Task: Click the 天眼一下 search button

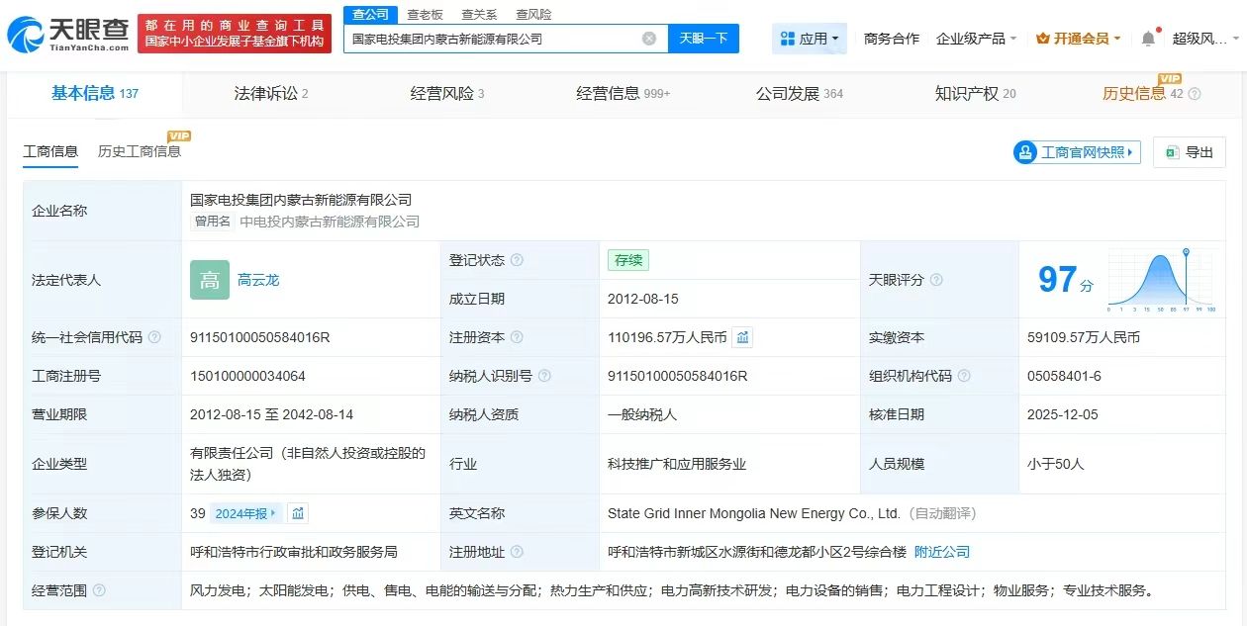Action: tap(704, 39)
